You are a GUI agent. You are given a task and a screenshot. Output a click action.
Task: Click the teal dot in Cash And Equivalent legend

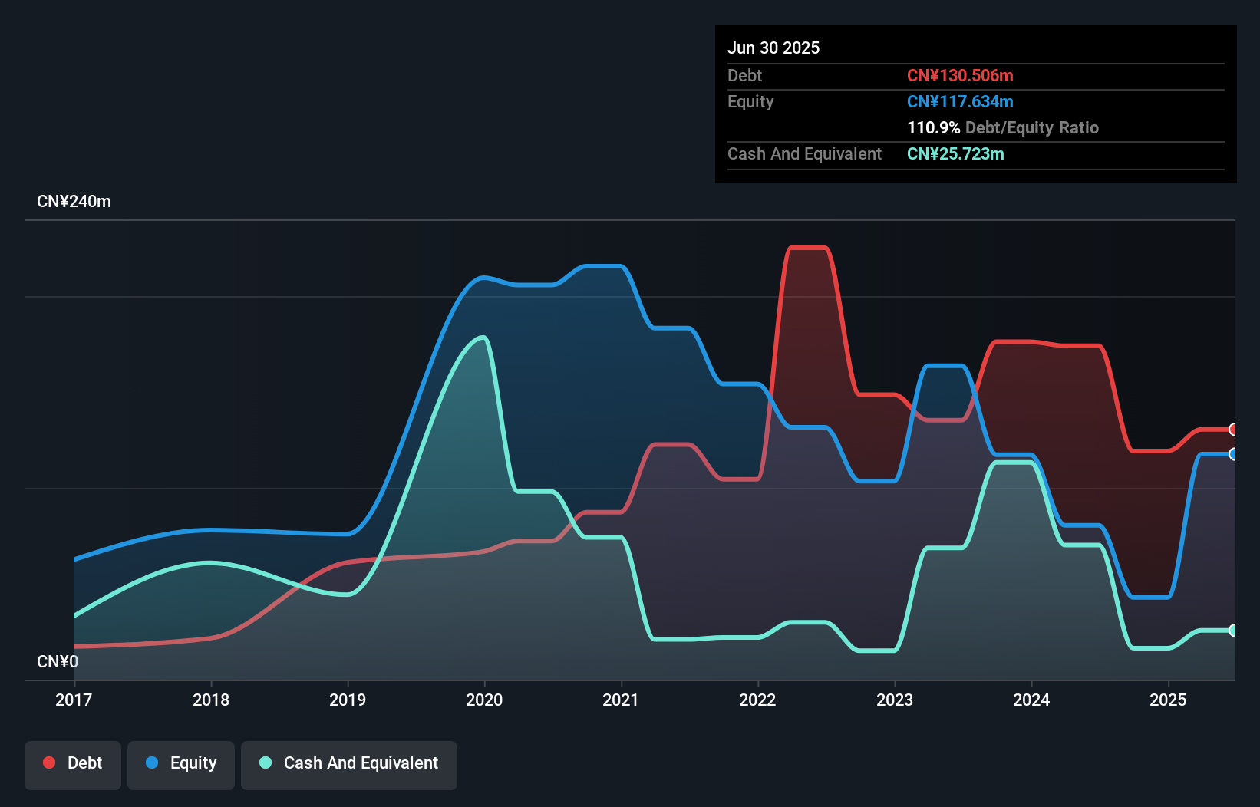click(x=264, y=763)
